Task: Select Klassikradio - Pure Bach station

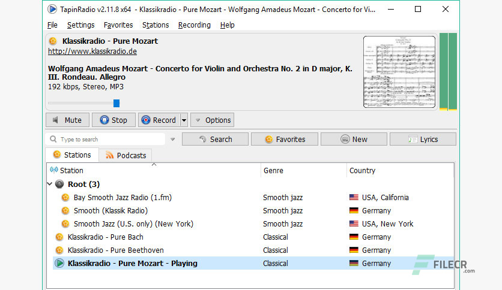Action: (105, 237)
